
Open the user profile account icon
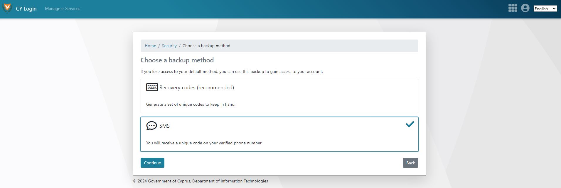pos(525,8)
